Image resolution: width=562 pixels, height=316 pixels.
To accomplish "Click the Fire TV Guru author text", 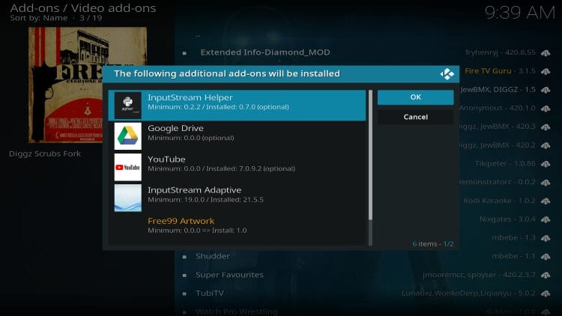I will point(488,71).
